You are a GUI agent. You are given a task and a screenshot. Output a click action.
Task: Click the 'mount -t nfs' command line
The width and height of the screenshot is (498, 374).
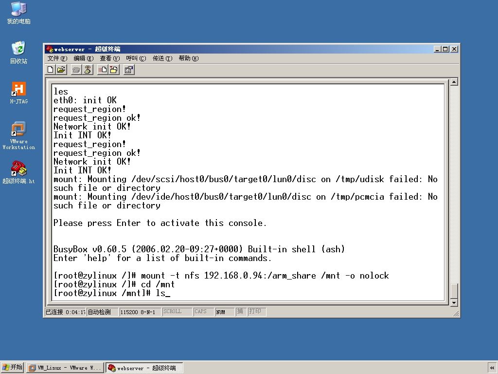click(x=221, y=276)
